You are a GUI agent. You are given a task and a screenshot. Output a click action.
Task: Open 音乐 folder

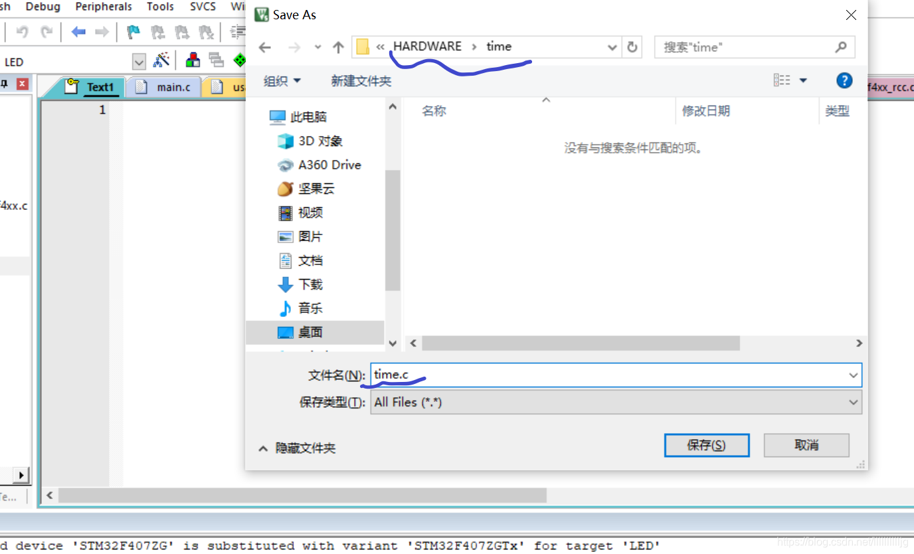click(300, 308)
